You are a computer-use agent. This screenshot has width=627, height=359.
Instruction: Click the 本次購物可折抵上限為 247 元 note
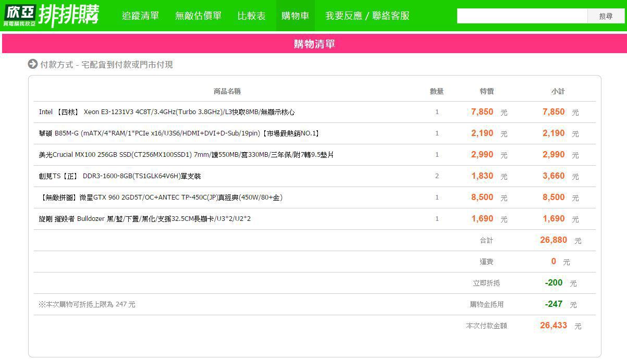[87, 304]
